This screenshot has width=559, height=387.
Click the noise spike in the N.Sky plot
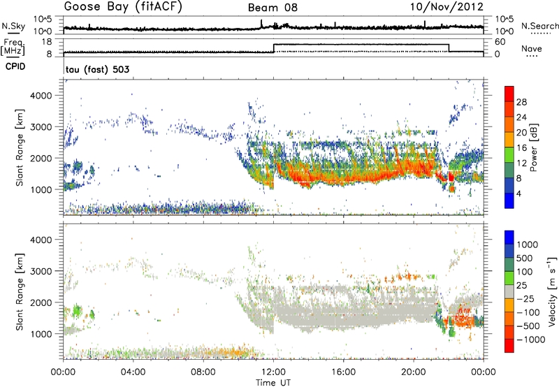coord(261,23)
